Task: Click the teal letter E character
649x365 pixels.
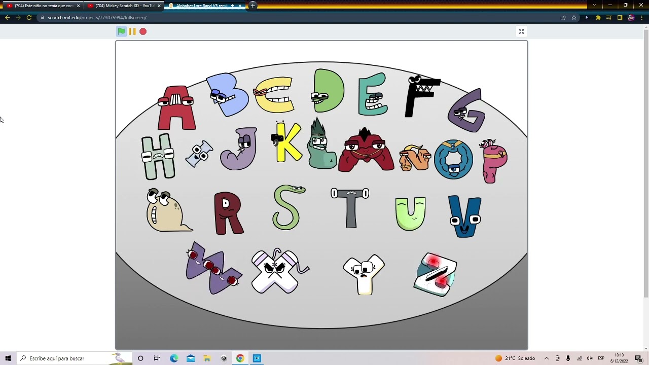Action: click(x=373, y=94)
